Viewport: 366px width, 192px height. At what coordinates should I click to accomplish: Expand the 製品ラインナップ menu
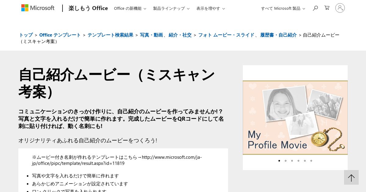(171, 9)
